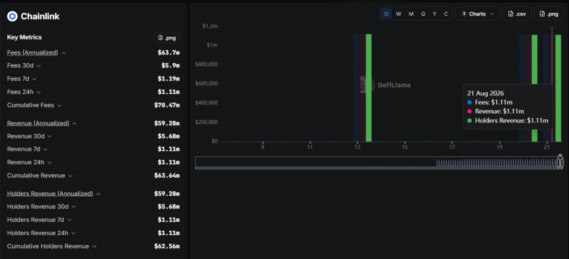Click the $62.56m cumulative holders revenue value

(167, 246)
